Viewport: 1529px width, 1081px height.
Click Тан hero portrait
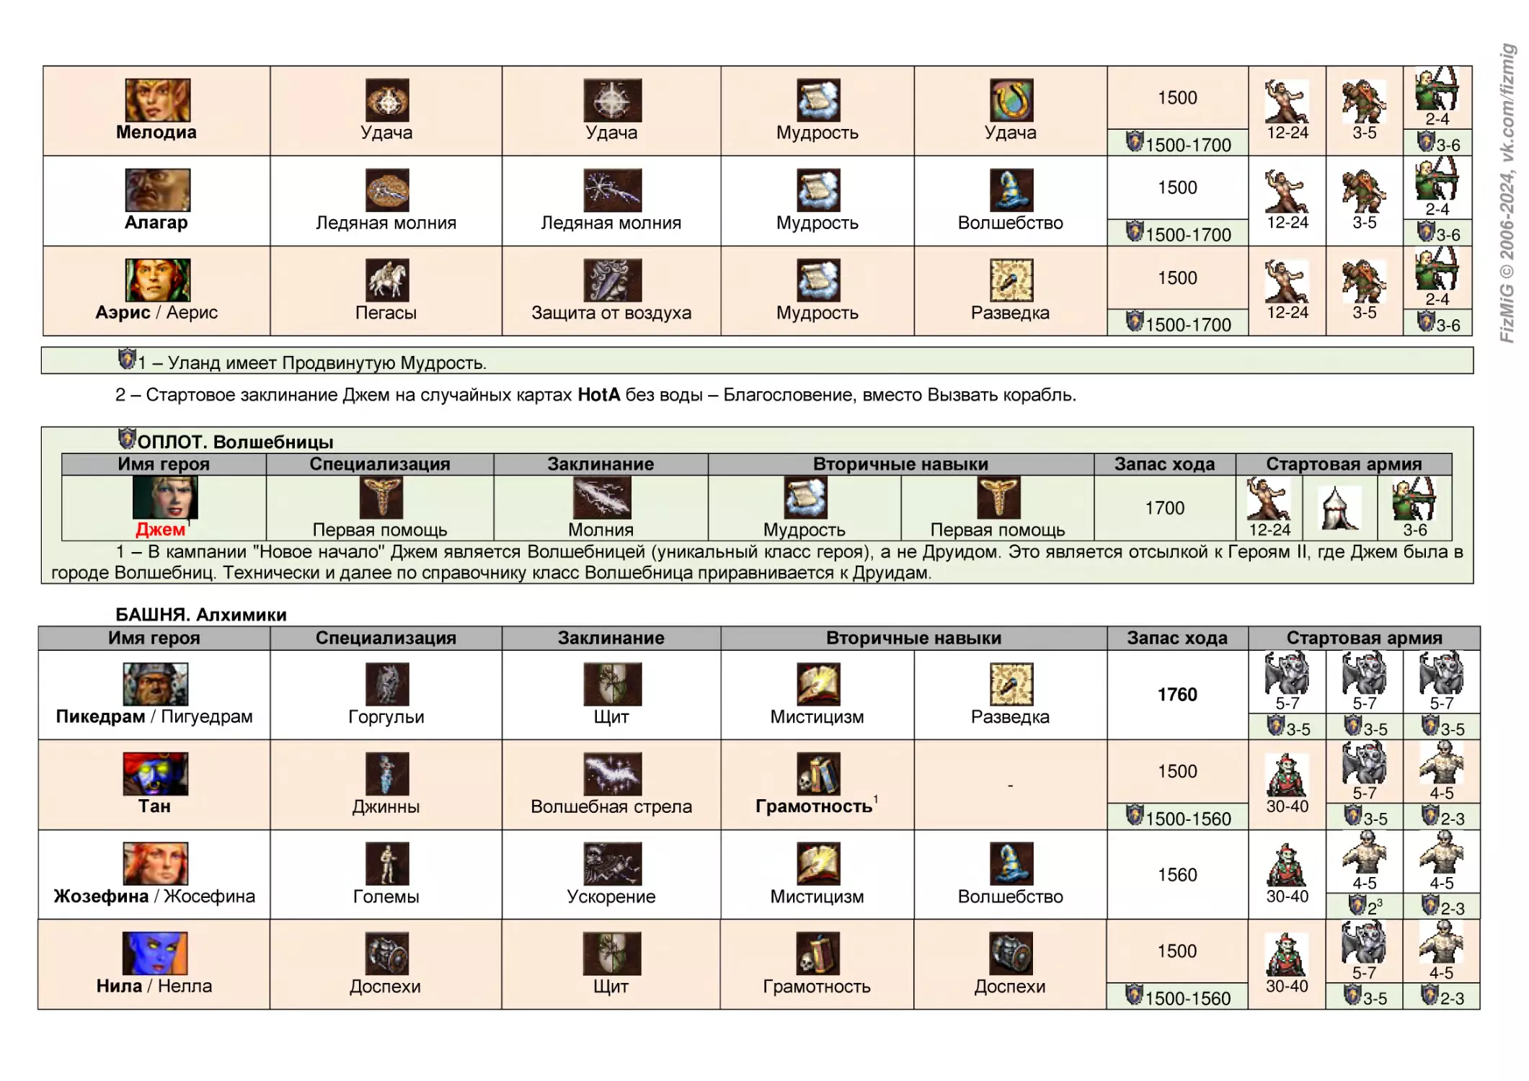pos(156,774)
